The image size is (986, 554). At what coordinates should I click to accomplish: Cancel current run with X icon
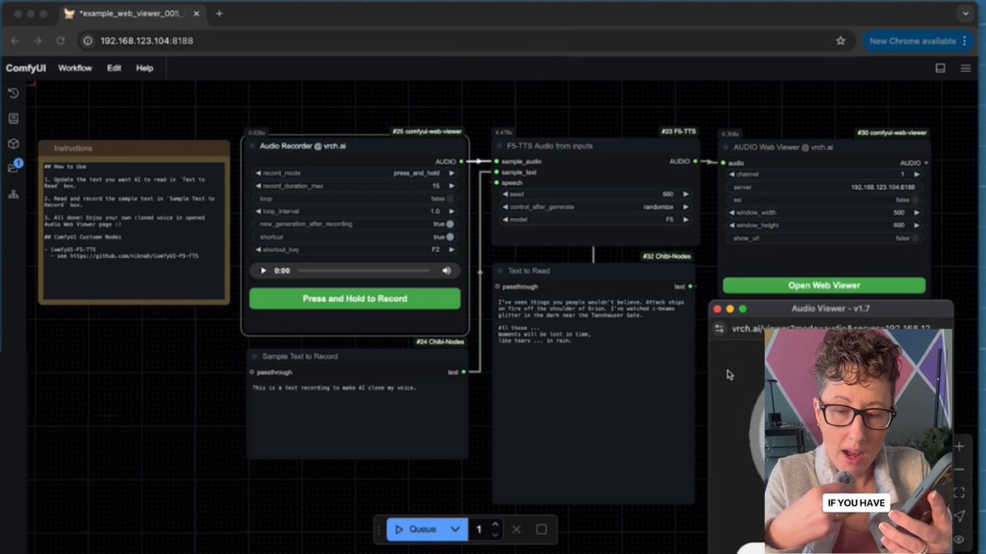click(516, 529)
